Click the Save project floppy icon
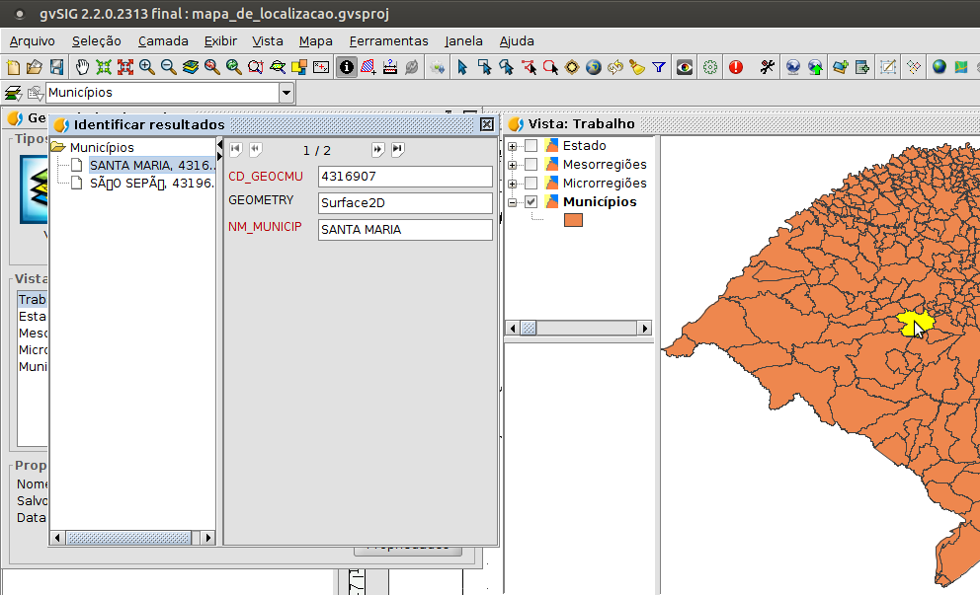The height and width of the screenshot is (595, 980). pos(57,67)
